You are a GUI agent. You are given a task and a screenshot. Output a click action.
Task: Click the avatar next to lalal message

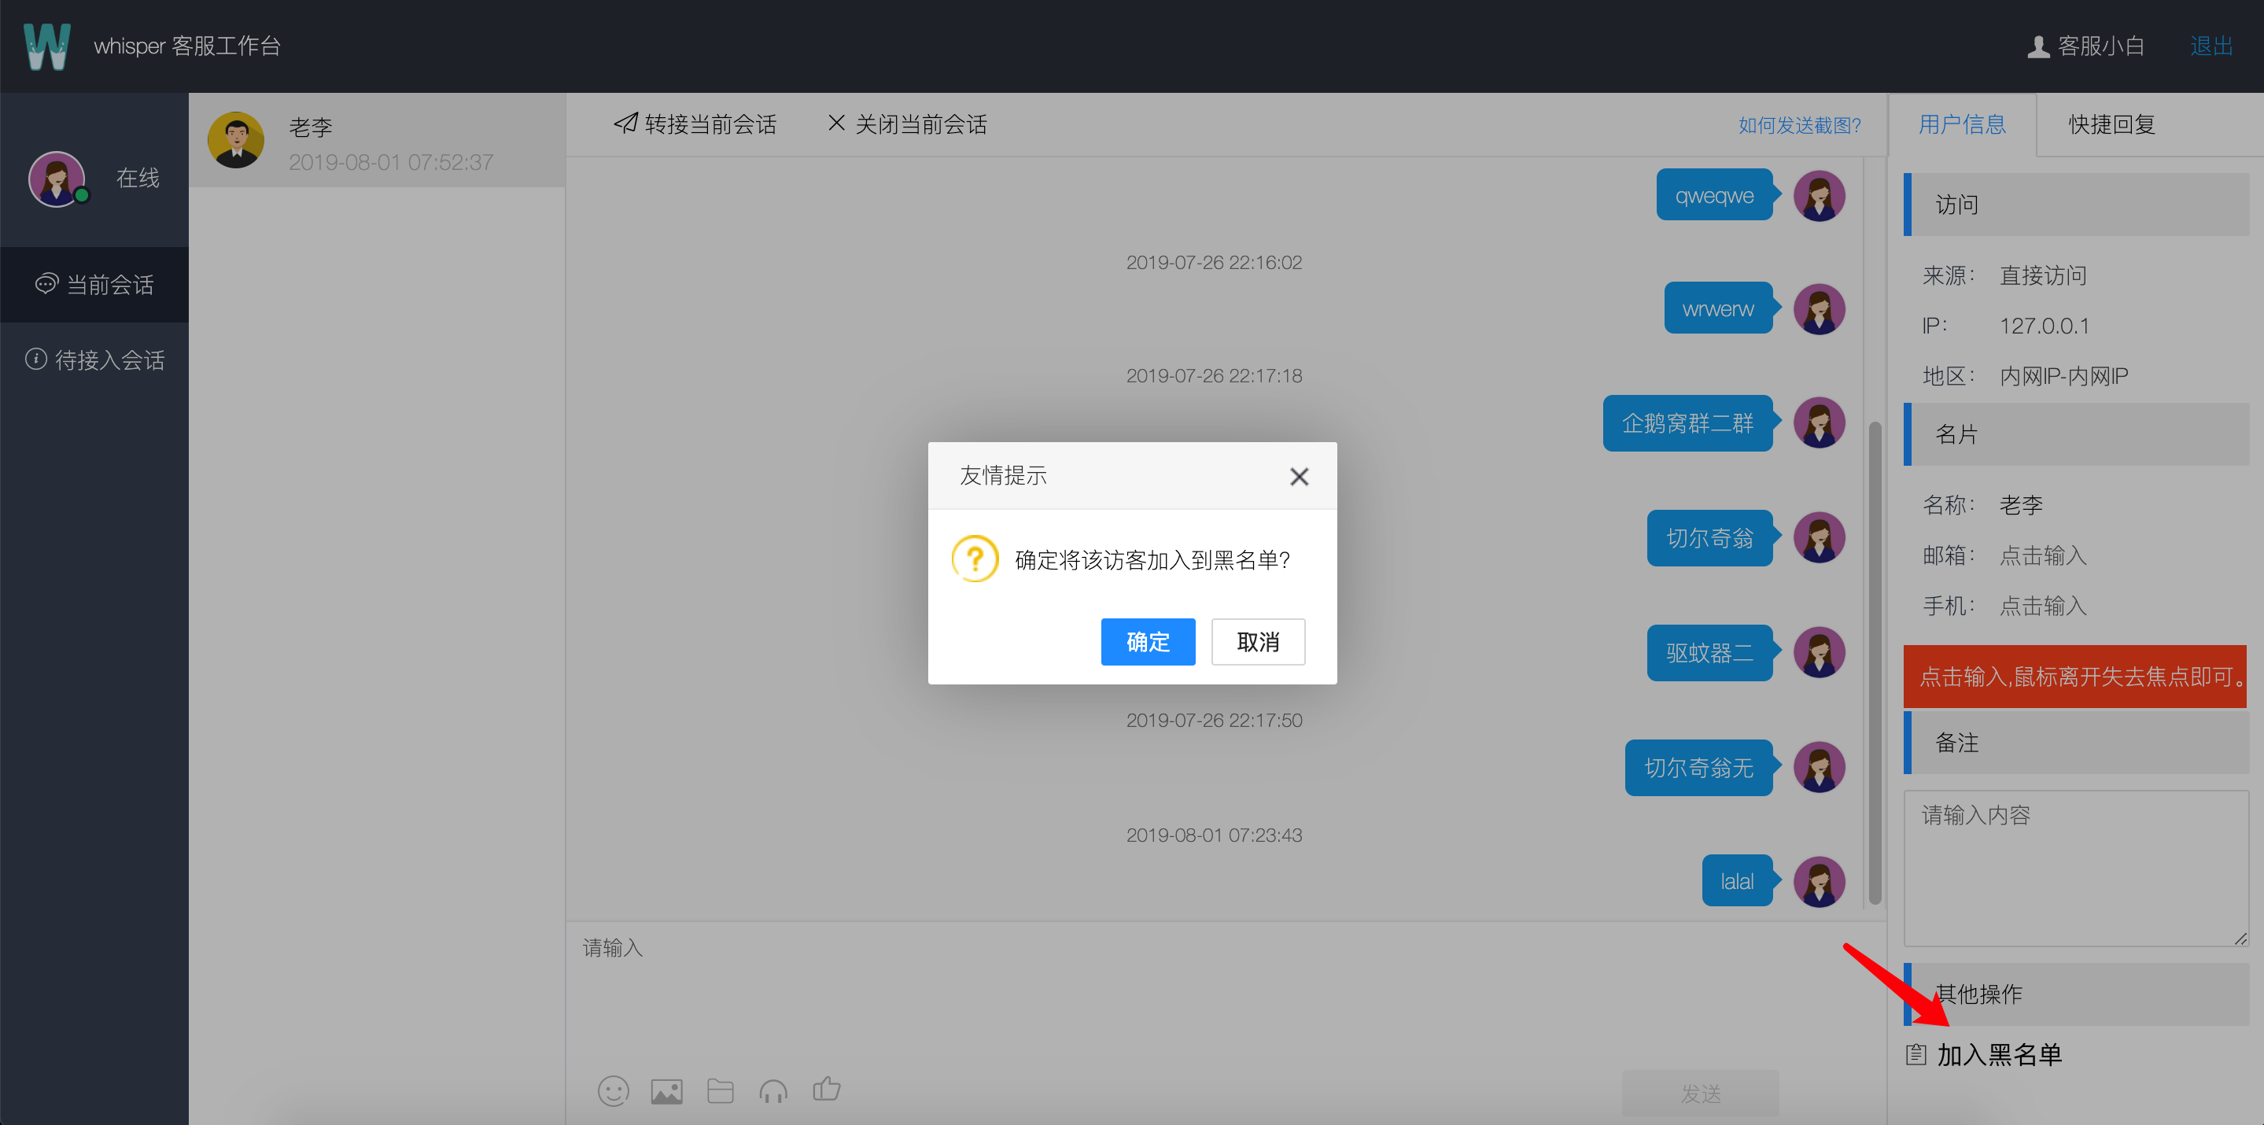[x=1819, y=882]
